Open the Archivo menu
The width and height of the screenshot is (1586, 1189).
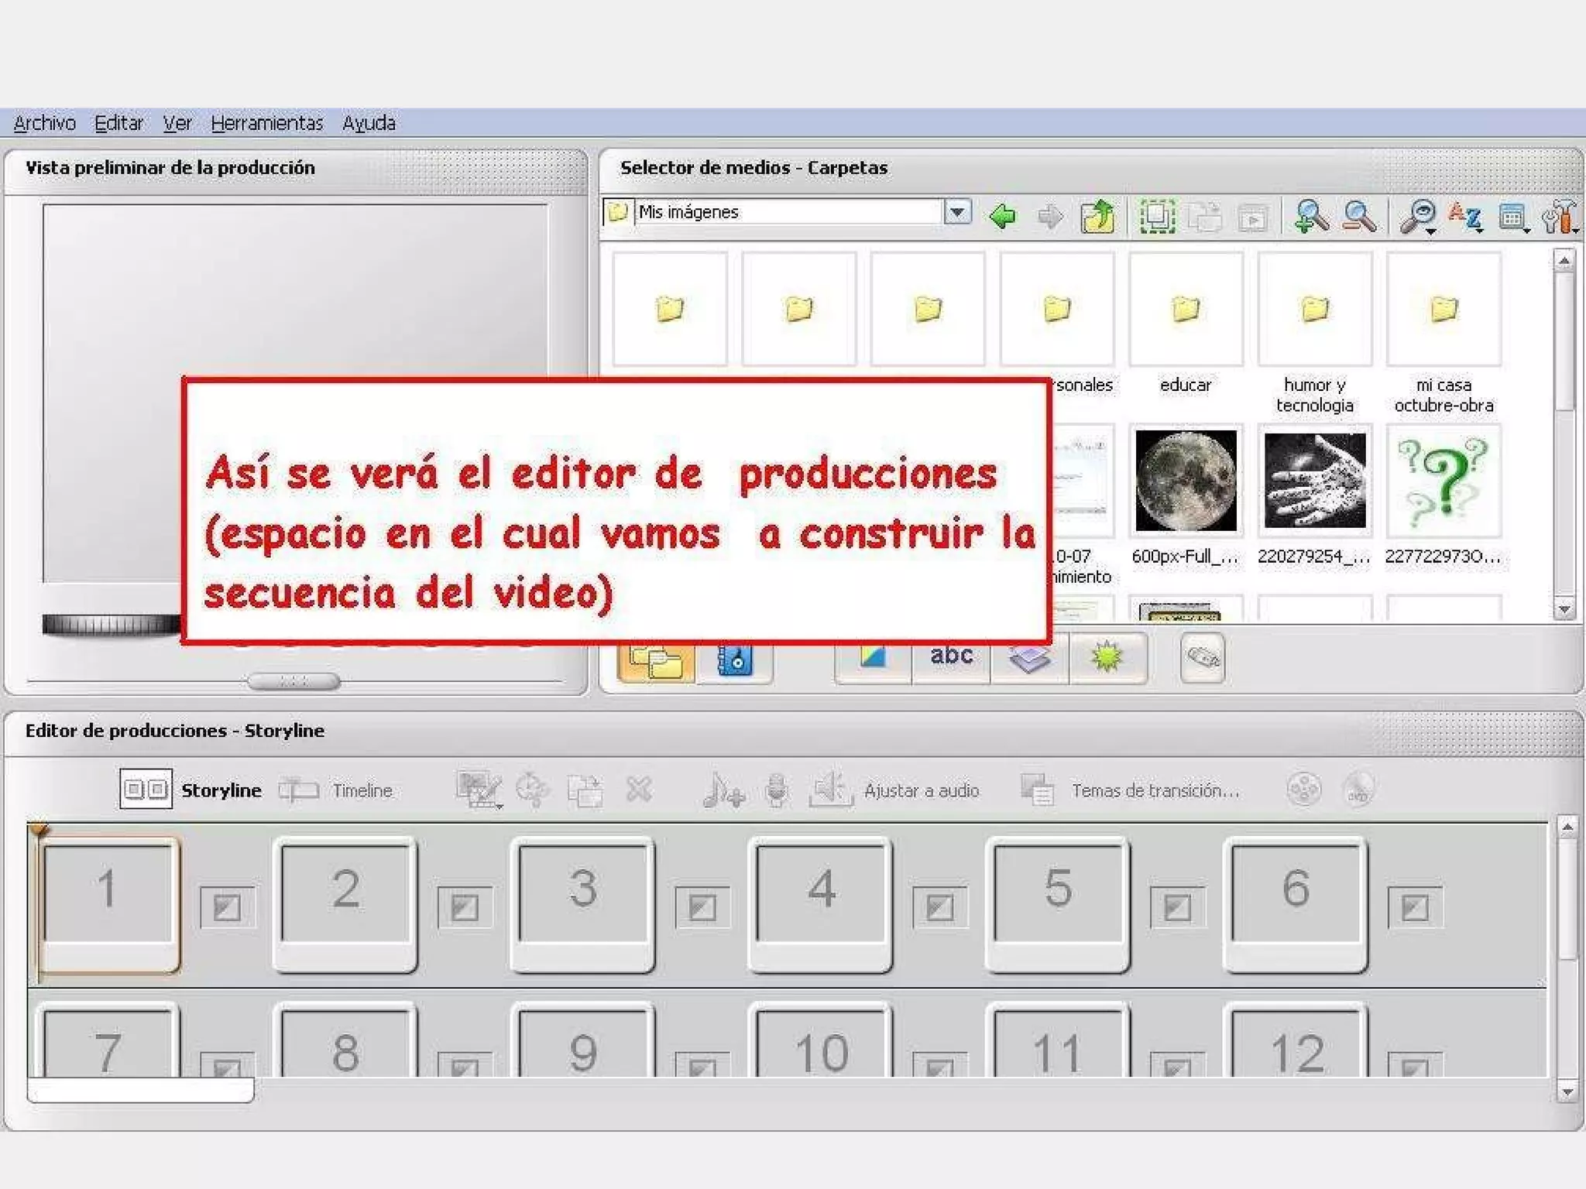pyautogui.click(x=44, y=123)
